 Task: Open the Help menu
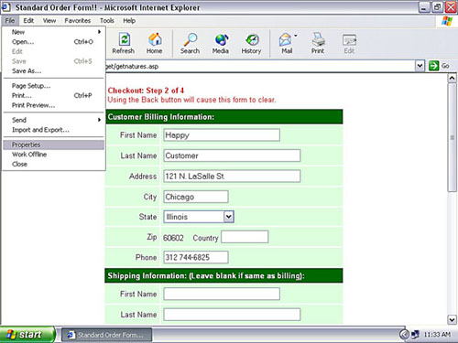(129, 21)
